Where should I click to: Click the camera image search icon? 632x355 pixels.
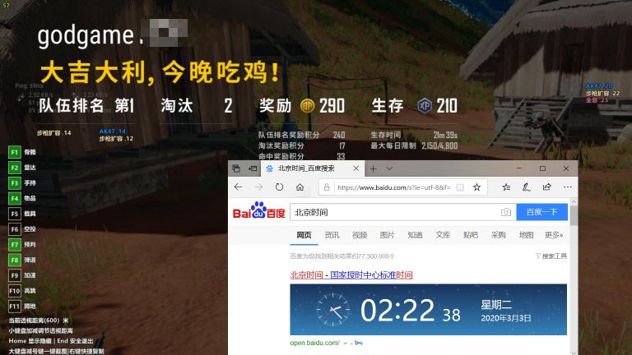[505, 212]
